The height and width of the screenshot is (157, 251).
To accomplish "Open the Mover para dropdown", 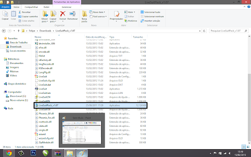I will 45,16.
